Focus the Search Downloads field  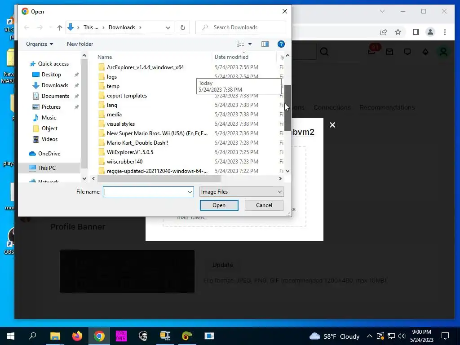click(x=241, y=27)
